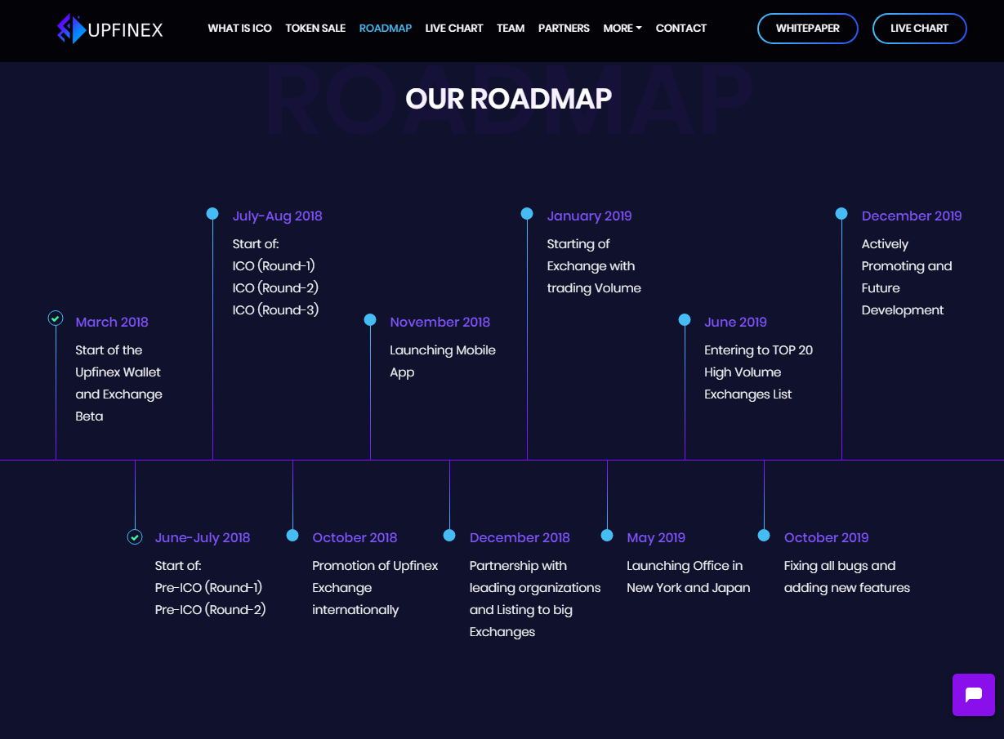Open the What Is ICO menu item
Image resolution: width=1004 pixels, height=739 pixels.
pyautogui.click(x=239, y=28)
